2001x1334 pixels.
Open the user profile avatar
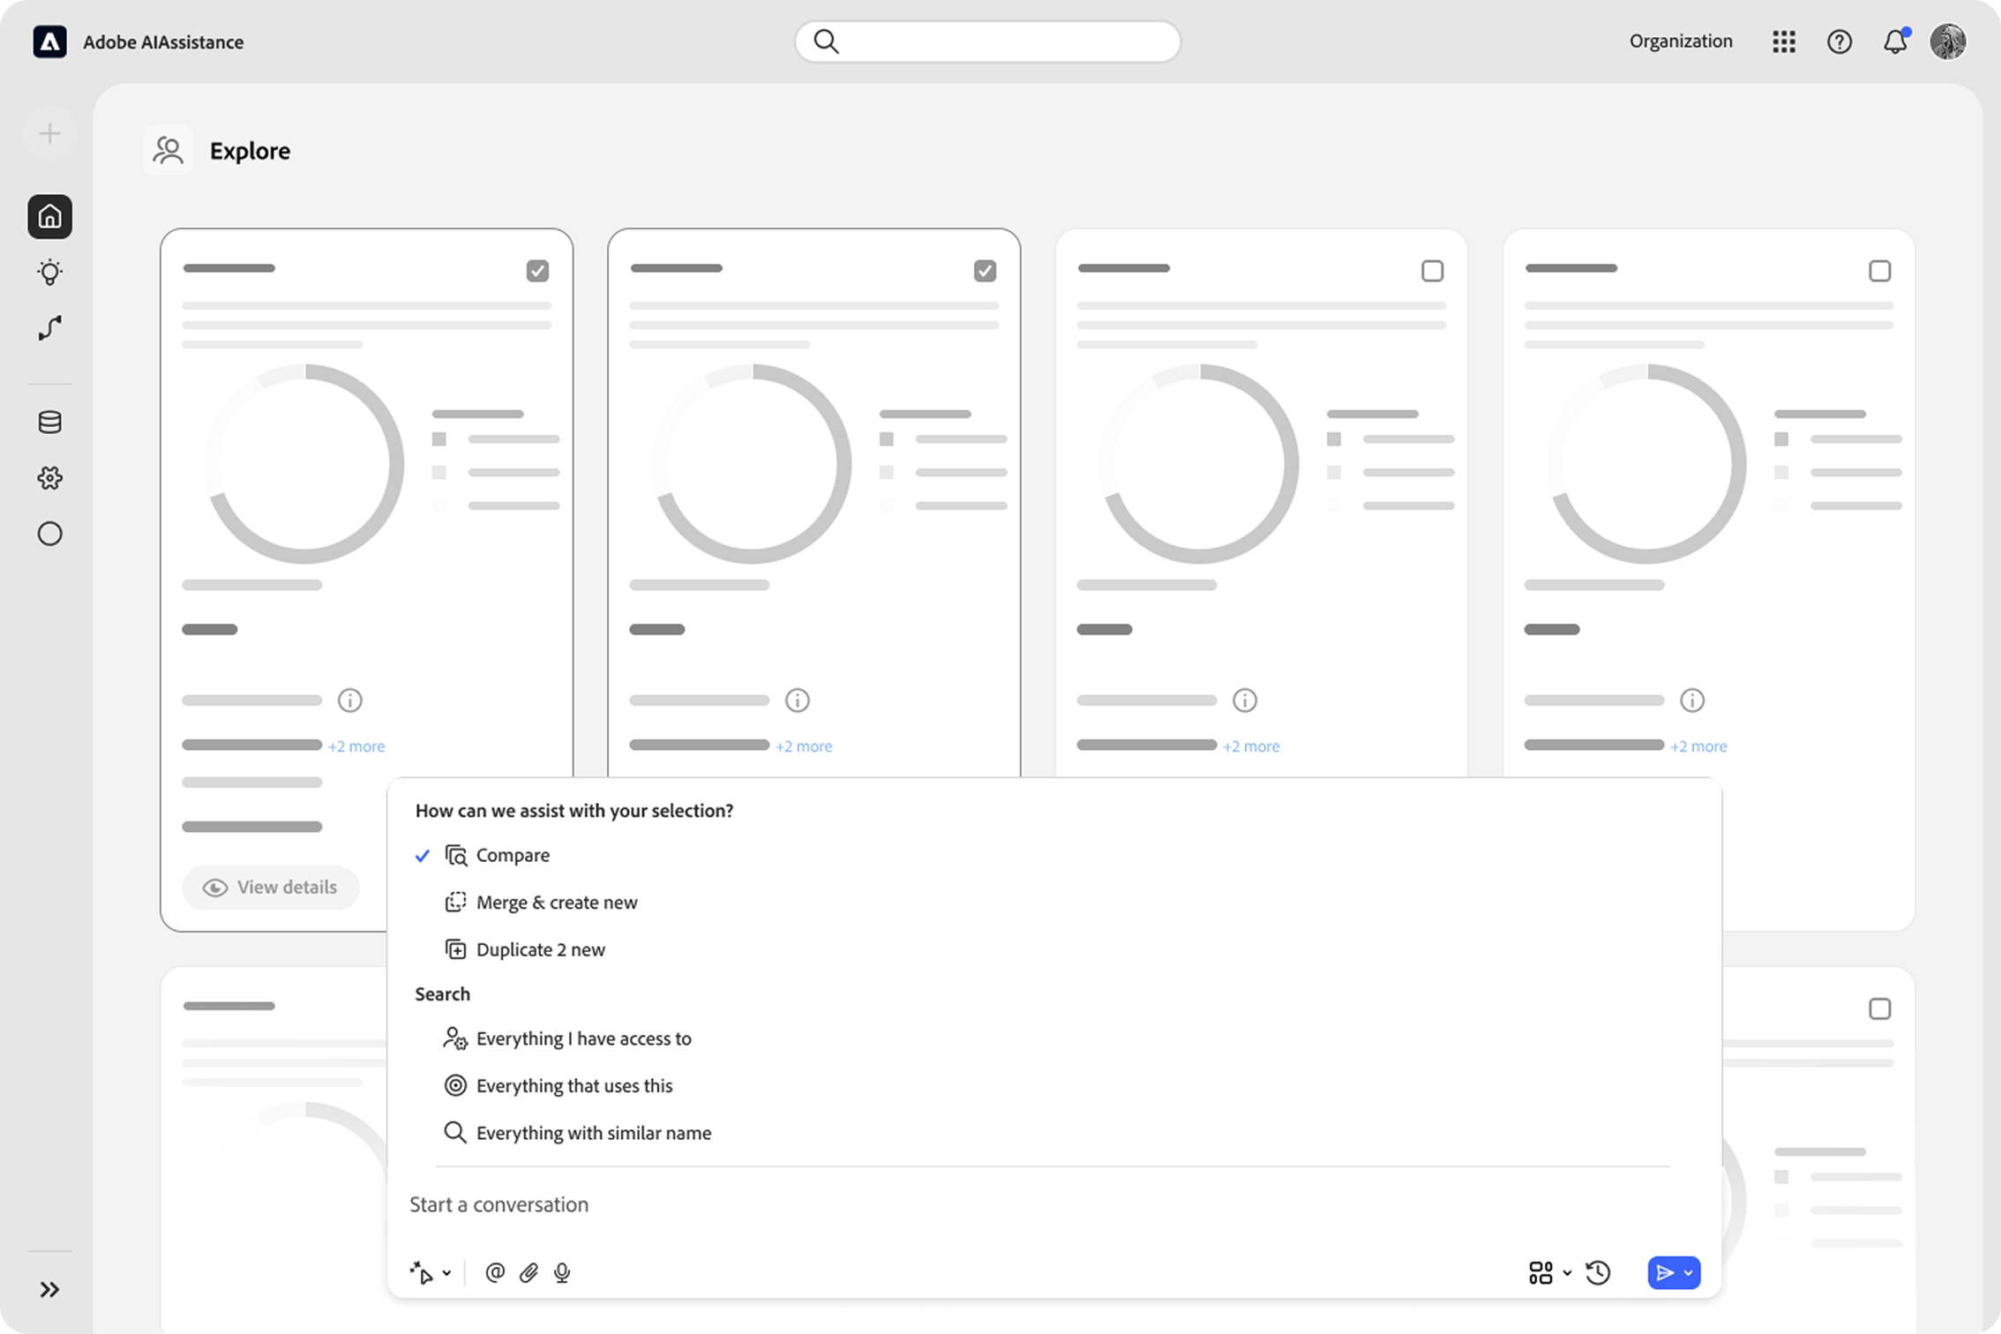1948,41
